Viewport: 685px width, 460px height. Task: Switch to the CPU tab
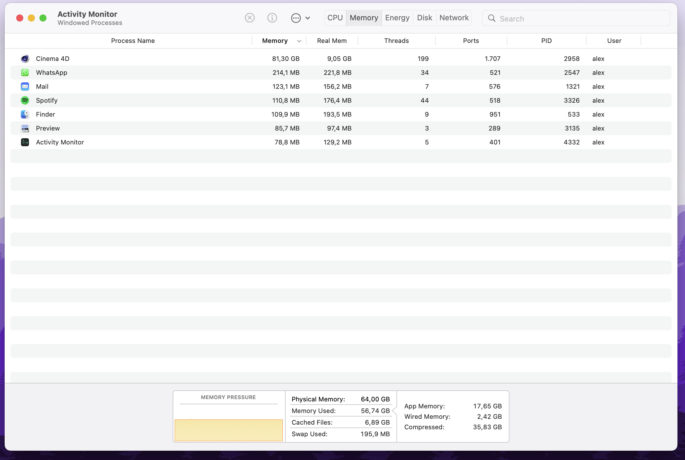tap(335, 18)
